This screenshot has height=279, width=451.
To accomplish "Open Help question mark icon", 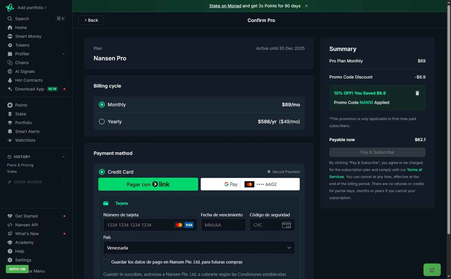I will (x=10, y=251).
